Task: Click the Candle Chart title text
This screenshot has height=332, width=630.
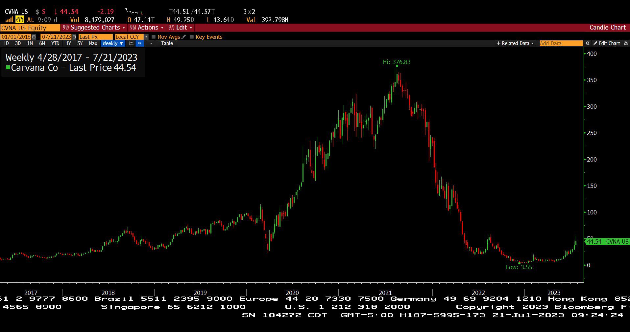Action: coord(607,28)
